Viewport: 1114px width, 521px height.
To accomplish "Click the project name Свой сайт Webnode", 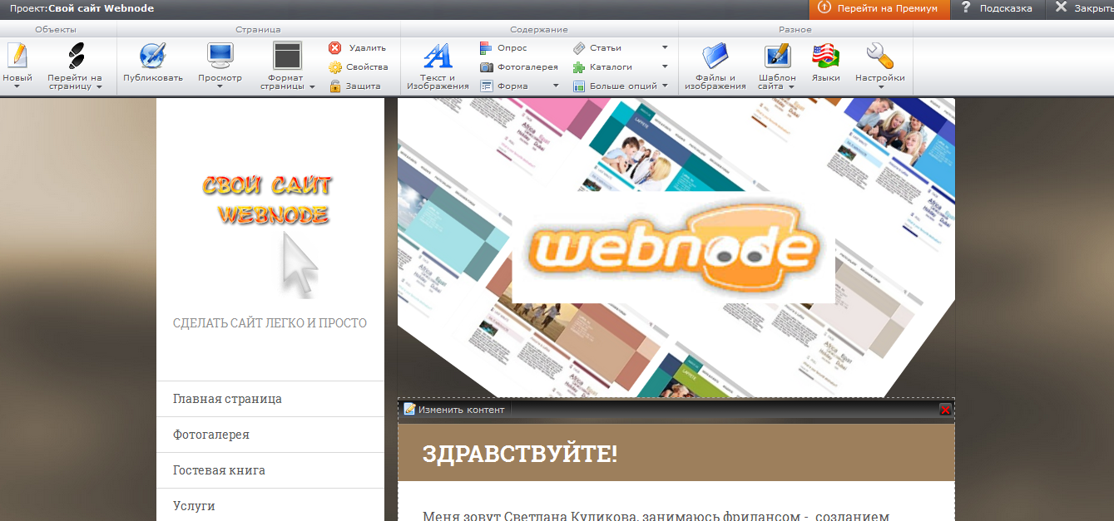I will (101, 8).
